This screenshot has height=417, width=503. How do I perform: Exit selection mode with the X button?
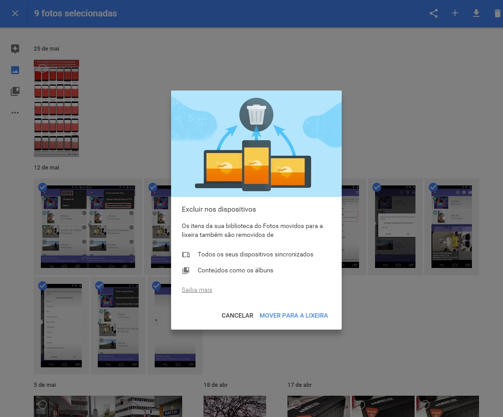point(15,13)
